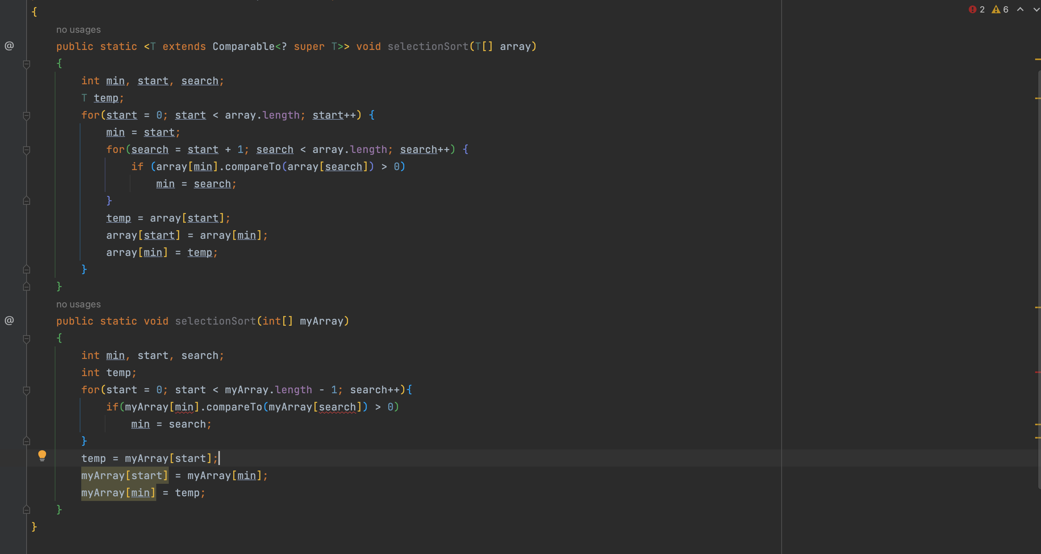Collapse the for loop inside int selectionSort
The height and width of the screenshot is (554, 1041).
point(27,390)
